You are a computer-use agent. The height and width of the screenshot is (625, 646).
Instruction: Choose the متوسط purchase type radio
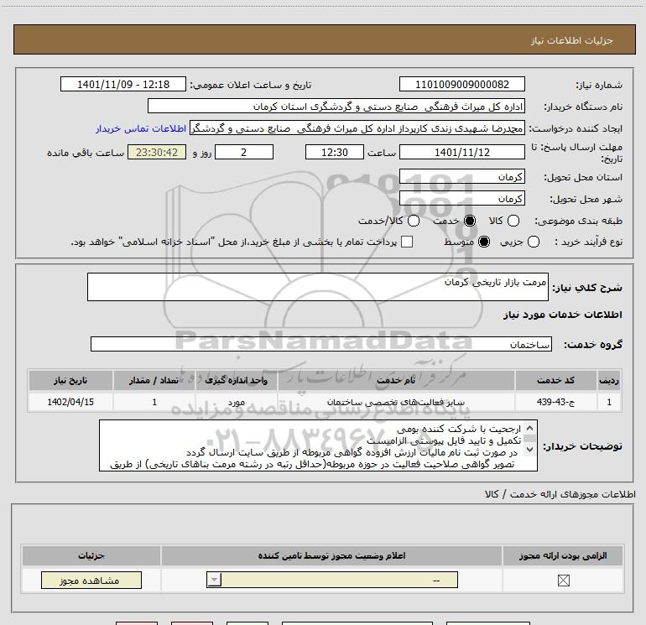[484, 242]
